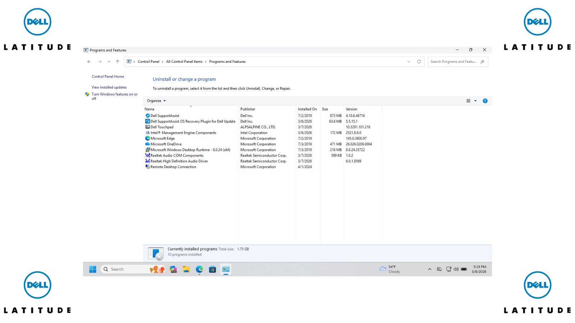Select Microsoft Windows Desktop Runtime 8.0.24 entry
The image size is (575, 323).
coord(190,150)
